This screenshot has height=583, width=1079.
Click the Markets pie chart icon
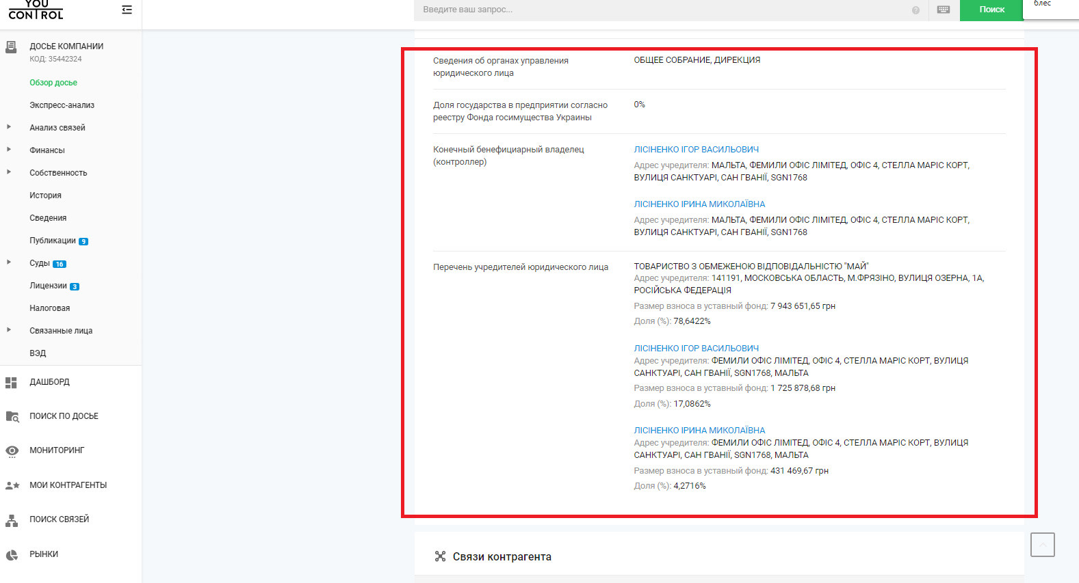click(12, 555)
